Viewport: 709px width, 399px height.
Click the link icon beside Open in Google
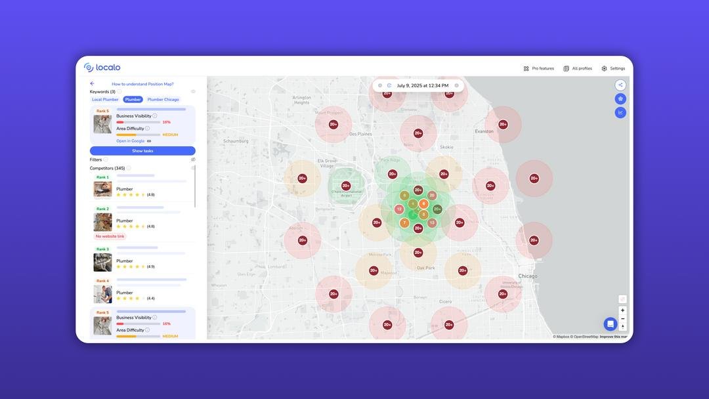[149, 141]
